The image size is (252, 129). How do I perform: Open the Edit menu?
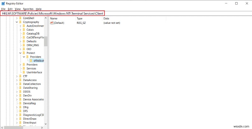(x=10, y=9)
